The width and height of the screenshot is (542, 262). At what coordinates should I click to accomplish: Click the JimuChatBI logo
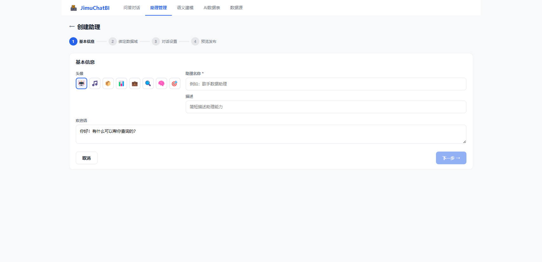coord(90,8)
